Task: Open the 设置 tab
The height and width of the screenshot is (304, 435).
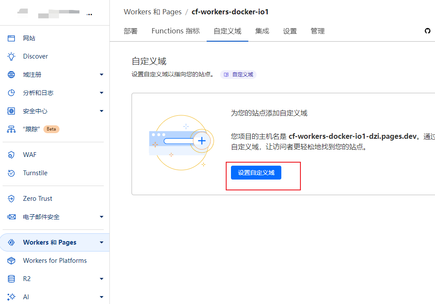Action: click(x=290, y=31)
